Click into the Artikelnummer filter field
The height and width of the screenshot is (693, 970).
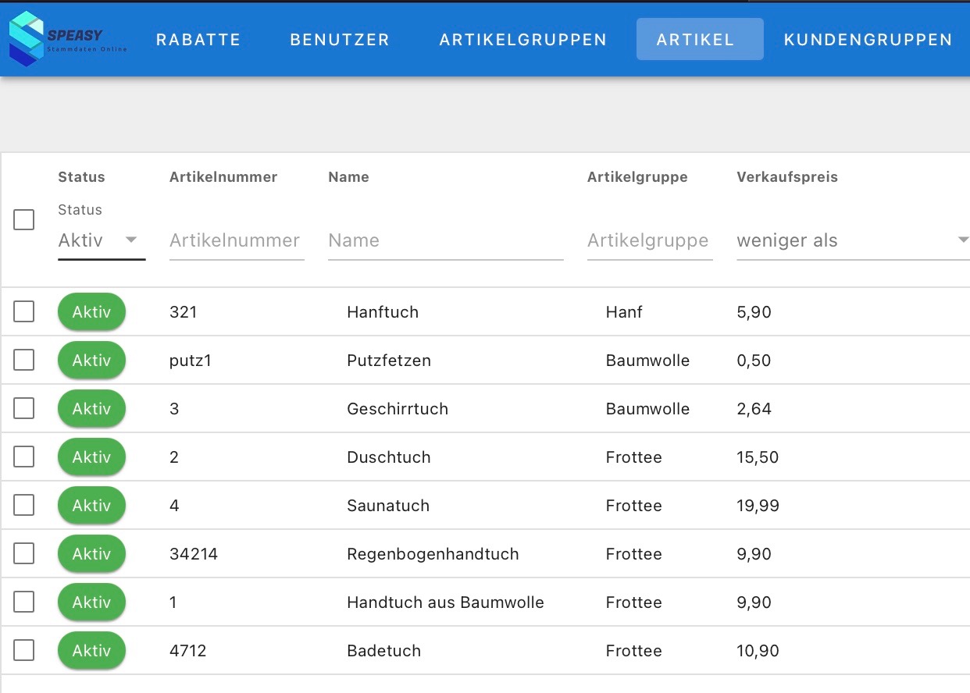[236, 240]
